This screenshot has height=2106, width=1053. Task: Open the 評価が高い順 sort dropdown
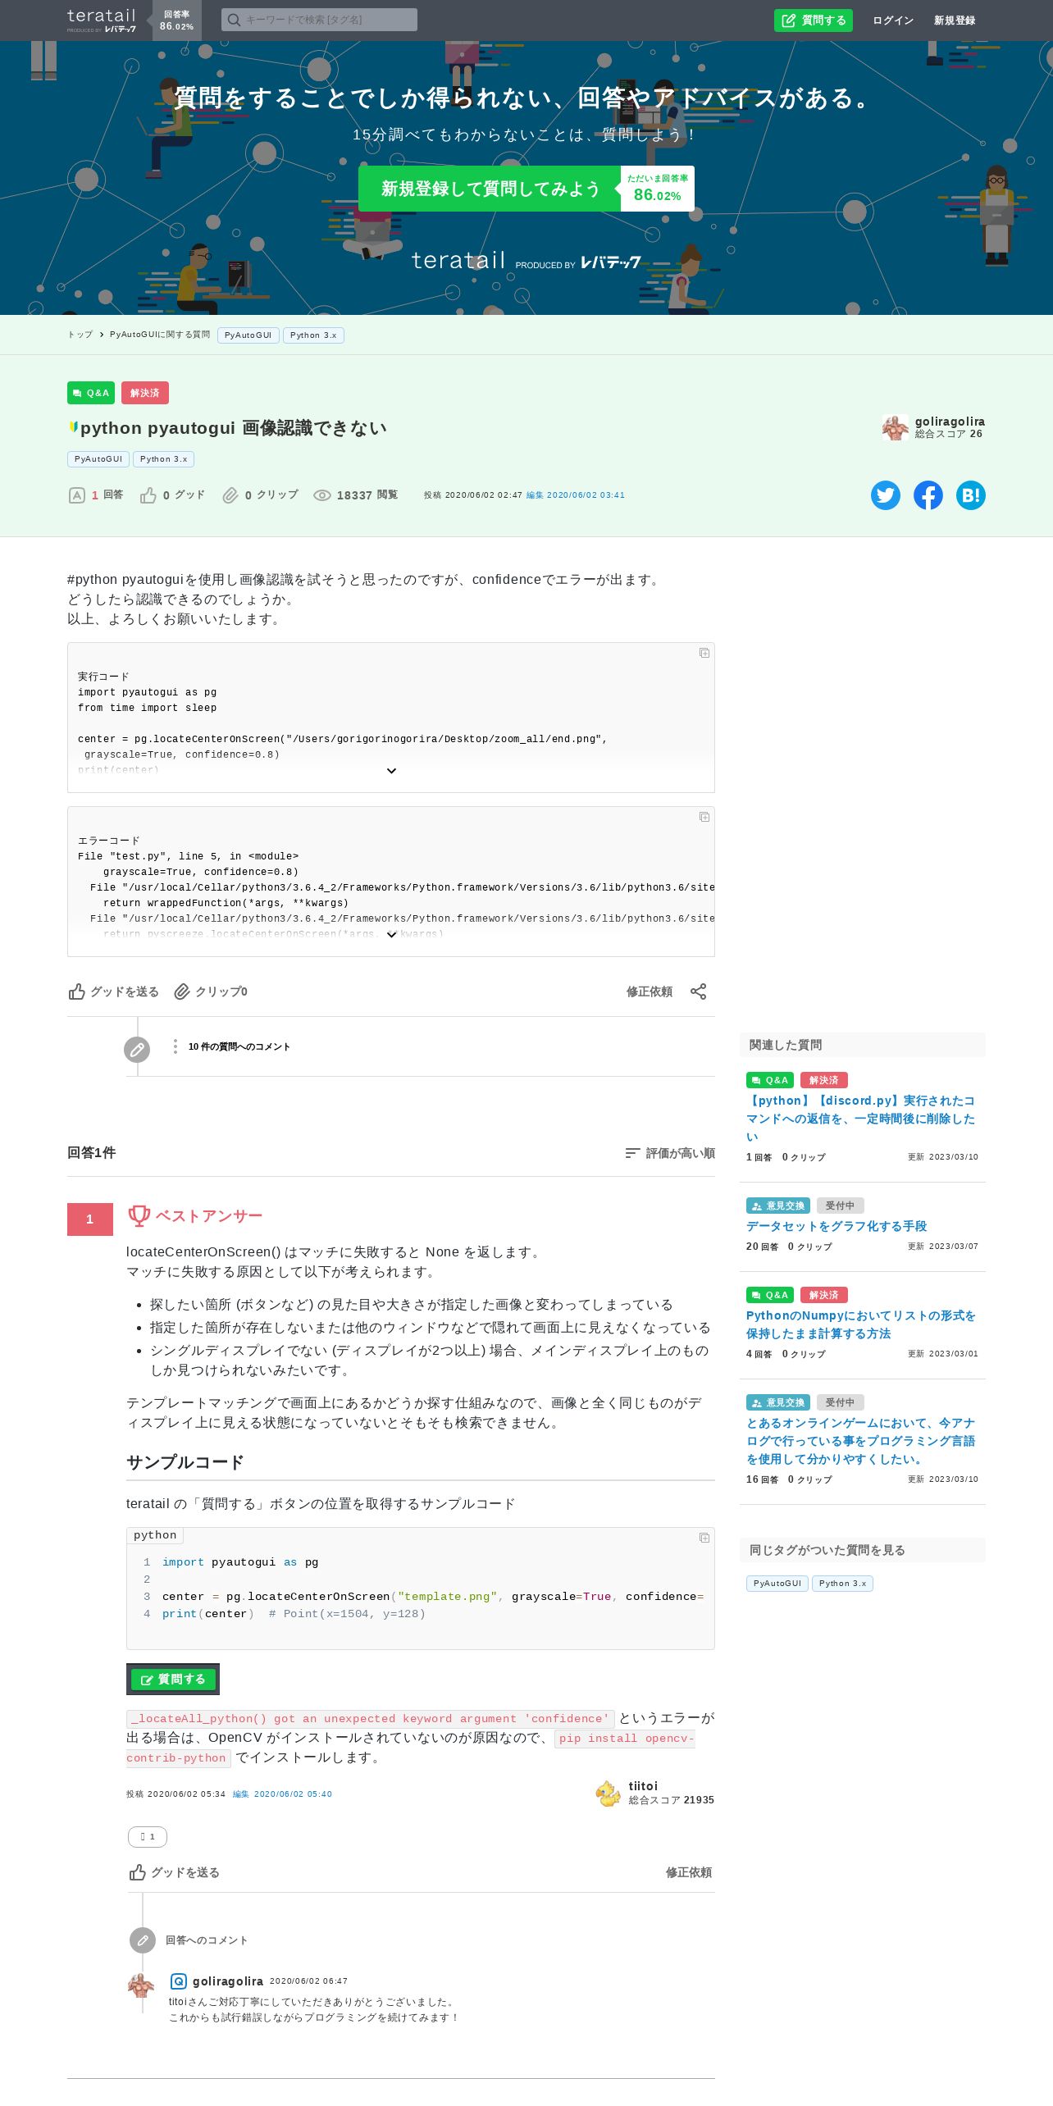670,1153
